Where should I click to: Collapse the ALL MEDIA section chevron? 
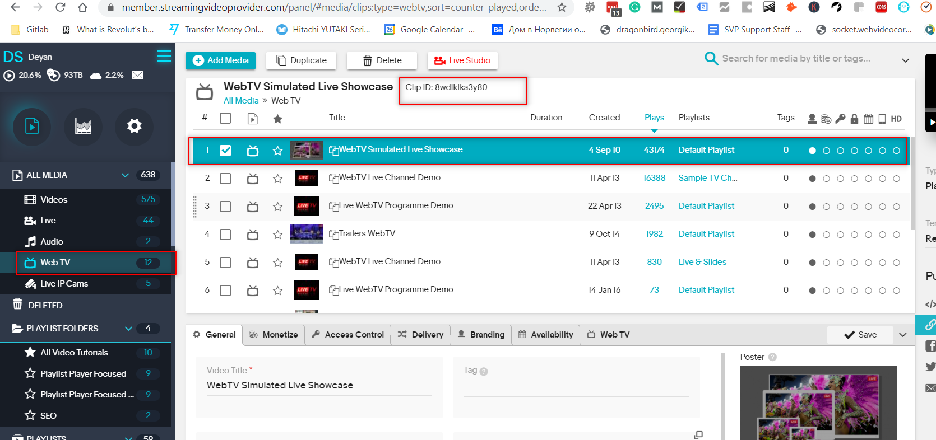click(125, 175)
